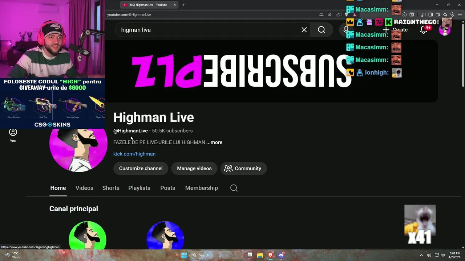Screen dimensions: 465x261
Task: Switch to the Playlists channel tab
Action: coord(139,188)
